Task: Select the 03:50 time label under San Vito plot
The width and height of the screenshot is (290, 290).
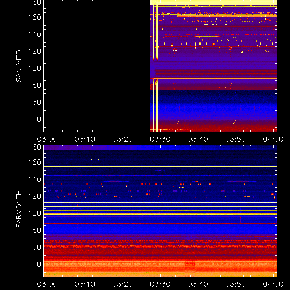Action: 235,139
